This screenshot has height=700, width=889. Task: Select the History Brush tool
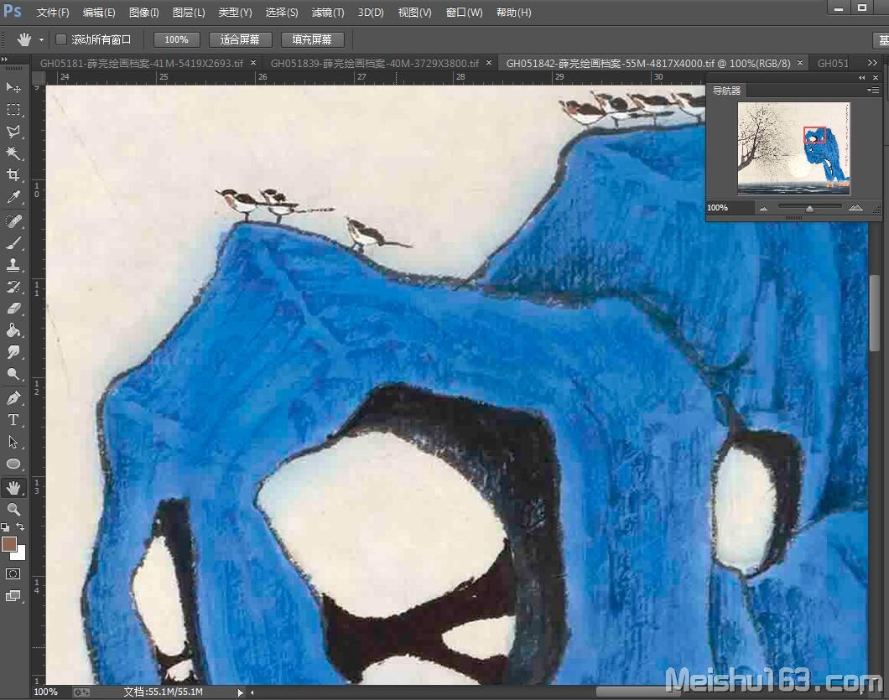click(x=13, y=287)
